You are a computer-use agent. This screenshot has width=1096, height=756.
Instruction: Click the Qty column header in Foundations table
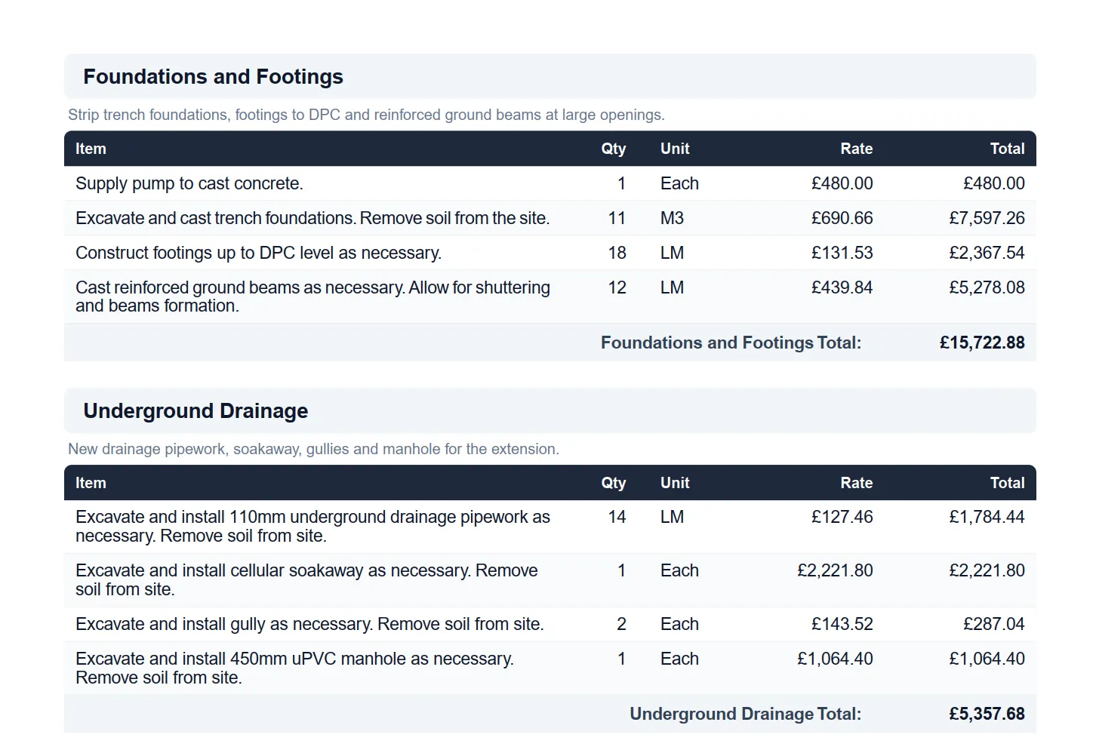click(x=613, y=149)
